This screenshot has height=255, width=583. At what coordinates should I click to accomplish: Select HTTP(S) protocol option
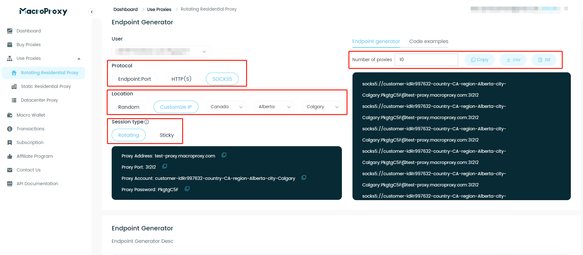[x=182, y=79]
